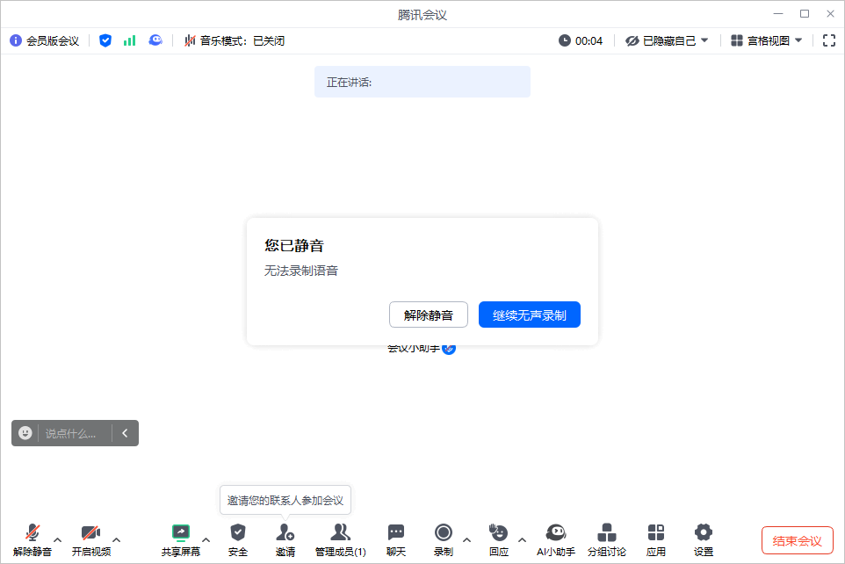Start recording with the 录制 icon

point(444,539)
